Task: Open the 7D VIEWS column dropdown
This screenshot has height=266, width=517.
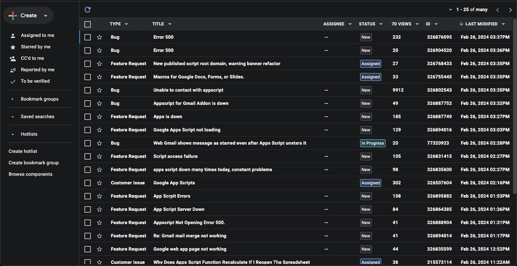Action: 417,24
